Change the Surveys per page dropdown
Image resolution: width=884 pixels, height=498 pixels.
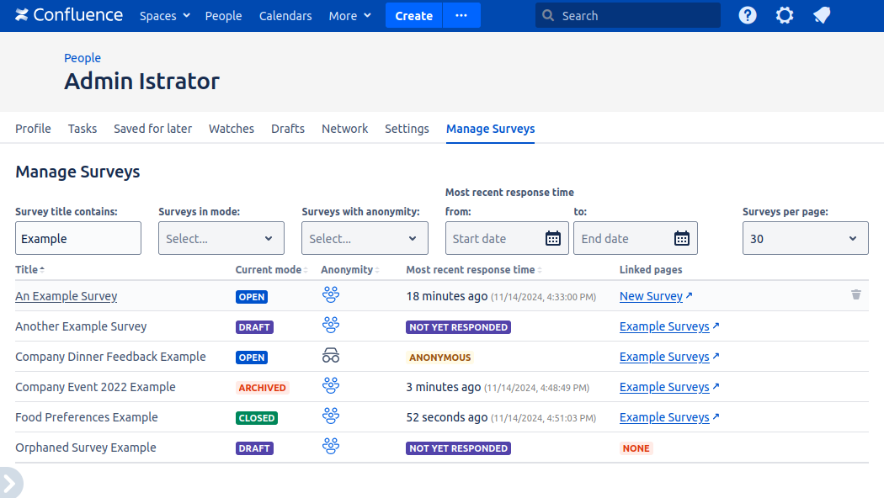pyautogui.click(x=805, y=239)
